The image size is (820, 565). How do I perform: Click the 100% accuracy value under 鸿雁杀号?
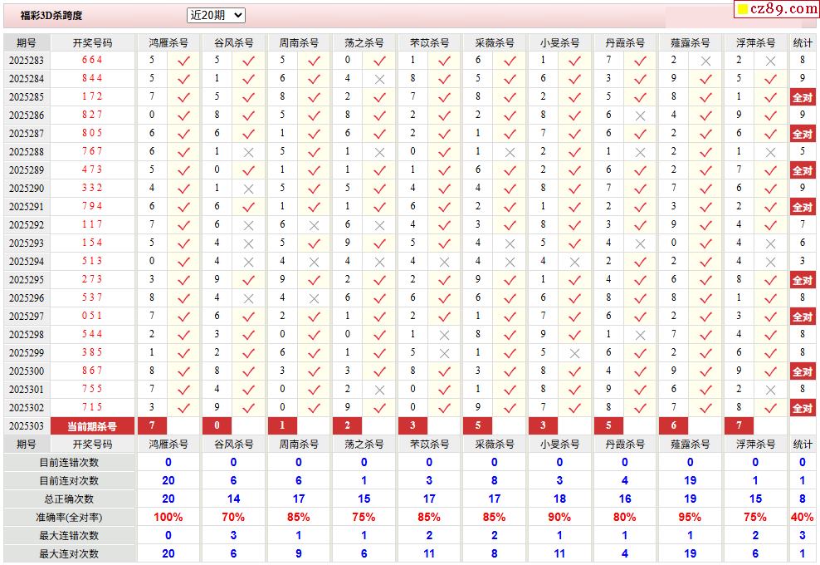pos(168,517)
